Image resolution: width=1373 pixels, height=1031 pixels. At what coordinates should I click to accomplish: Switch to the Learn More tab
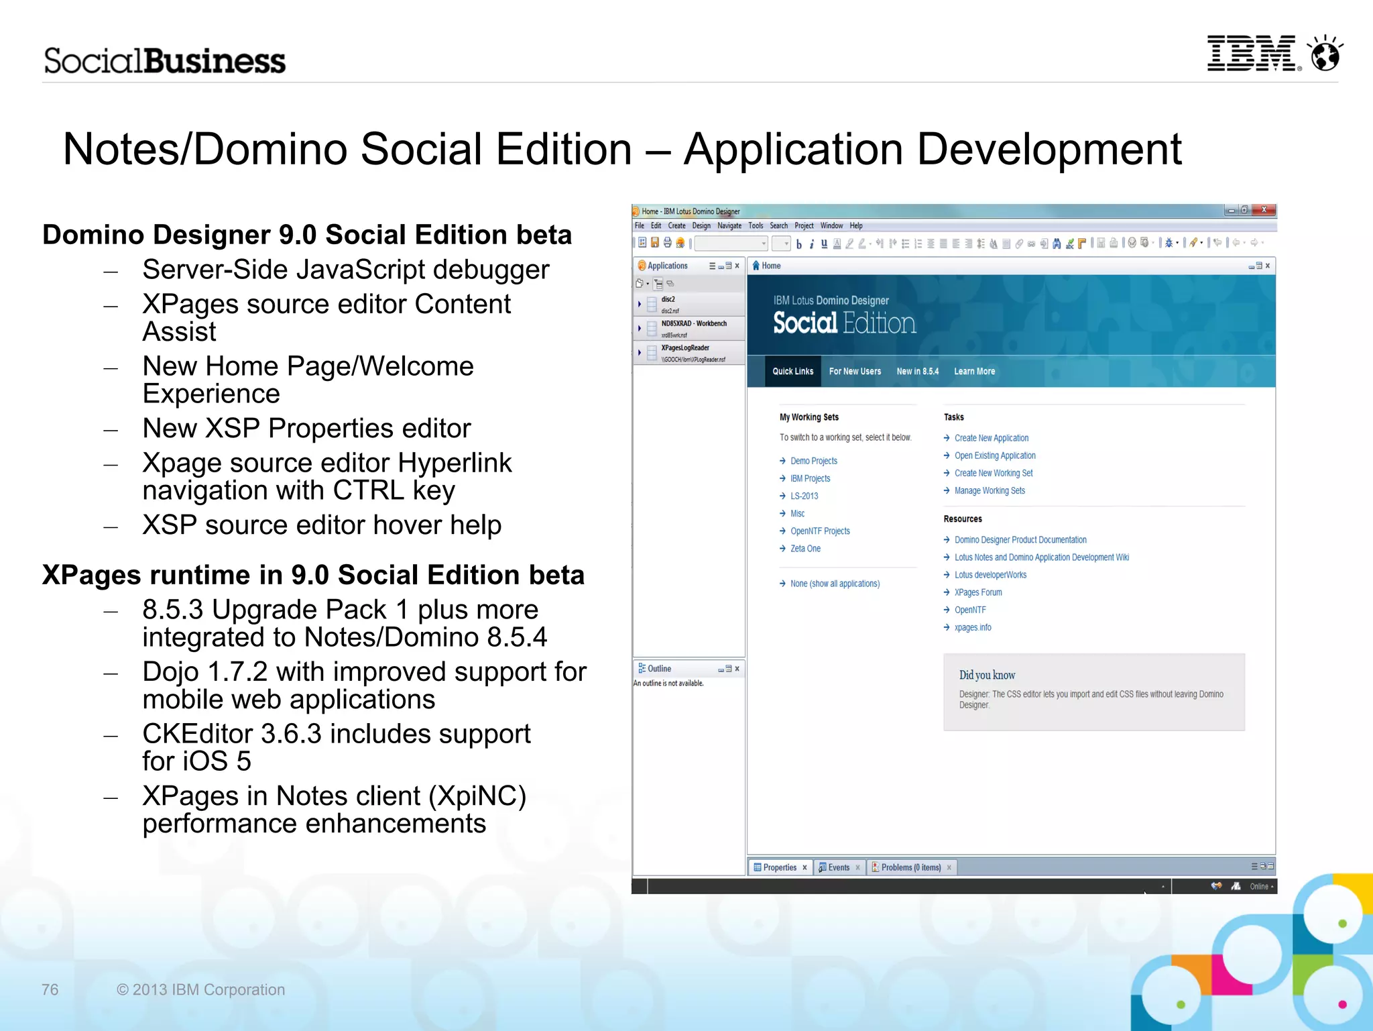point(974,371)
